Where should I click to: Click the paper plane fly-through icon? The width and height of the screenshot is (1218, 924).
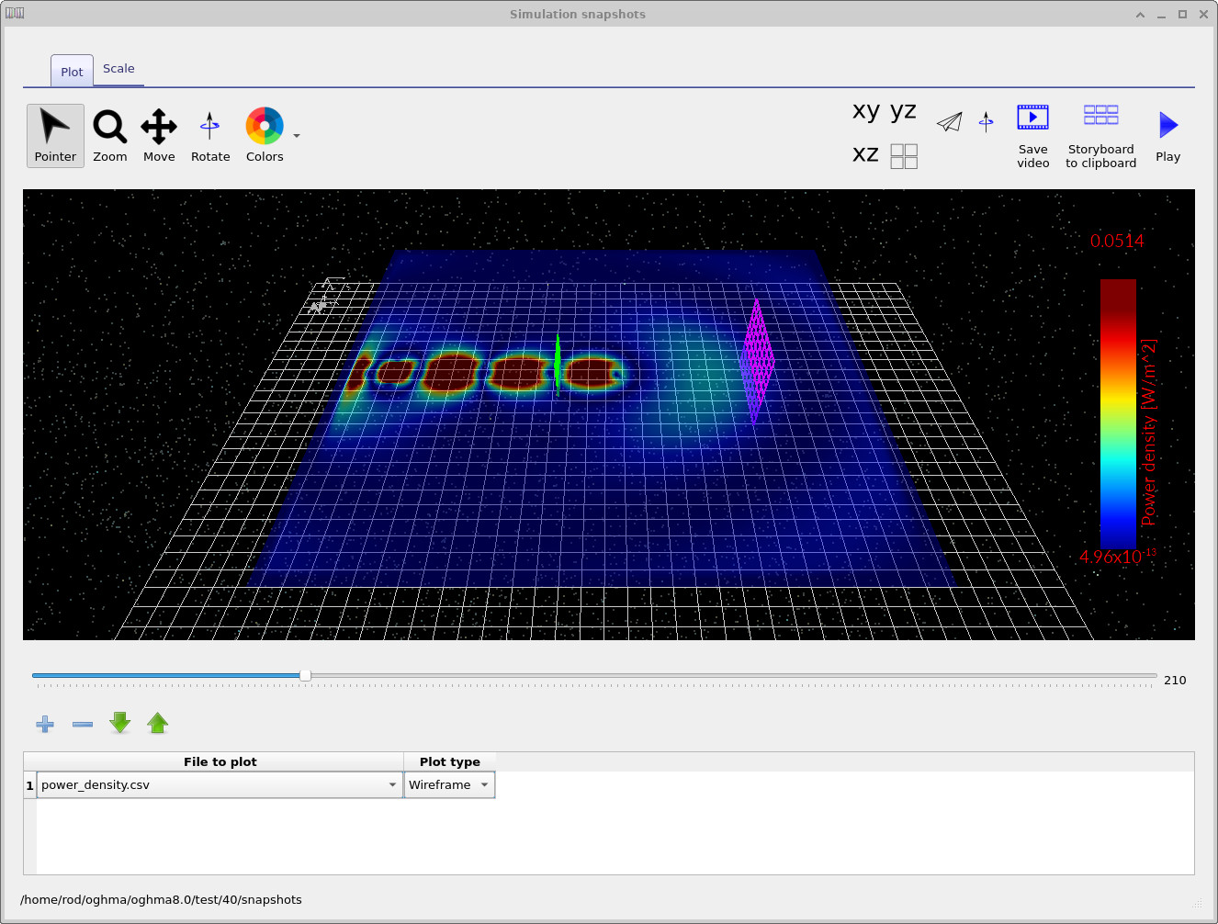[949, 120]
